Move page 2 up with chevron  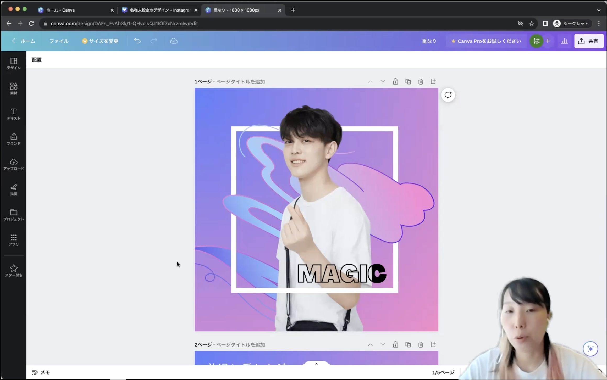point(370,345)
